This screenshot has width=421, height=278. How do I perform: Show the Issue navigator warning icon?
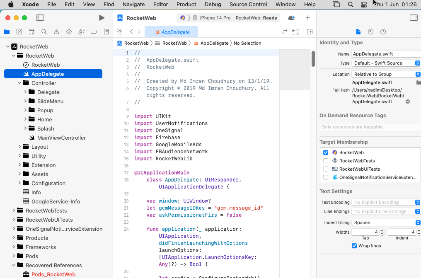pyautogui.click(x=56, y=31)
